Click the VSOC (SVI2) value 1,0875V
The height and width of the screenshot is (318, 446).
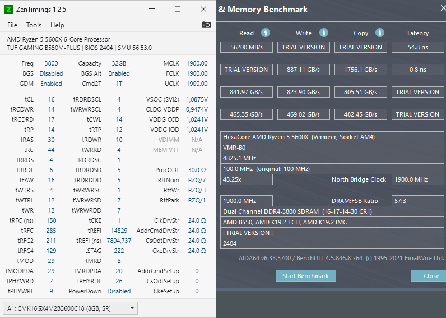click(x=197, y=99)
